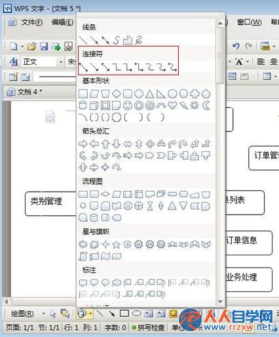Viewport: 279px width, 337px height.
Task: Select the rectangle tool in drawing toolbar
Action: coord(124,313)
